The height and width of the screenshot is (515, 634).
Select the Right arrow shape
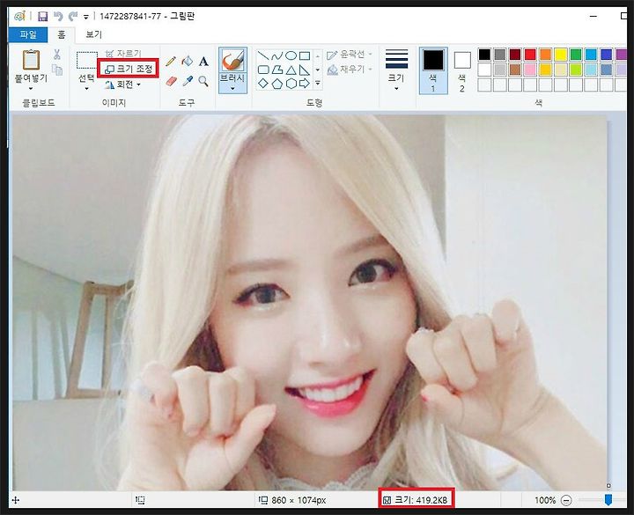(x=305, y=84)
